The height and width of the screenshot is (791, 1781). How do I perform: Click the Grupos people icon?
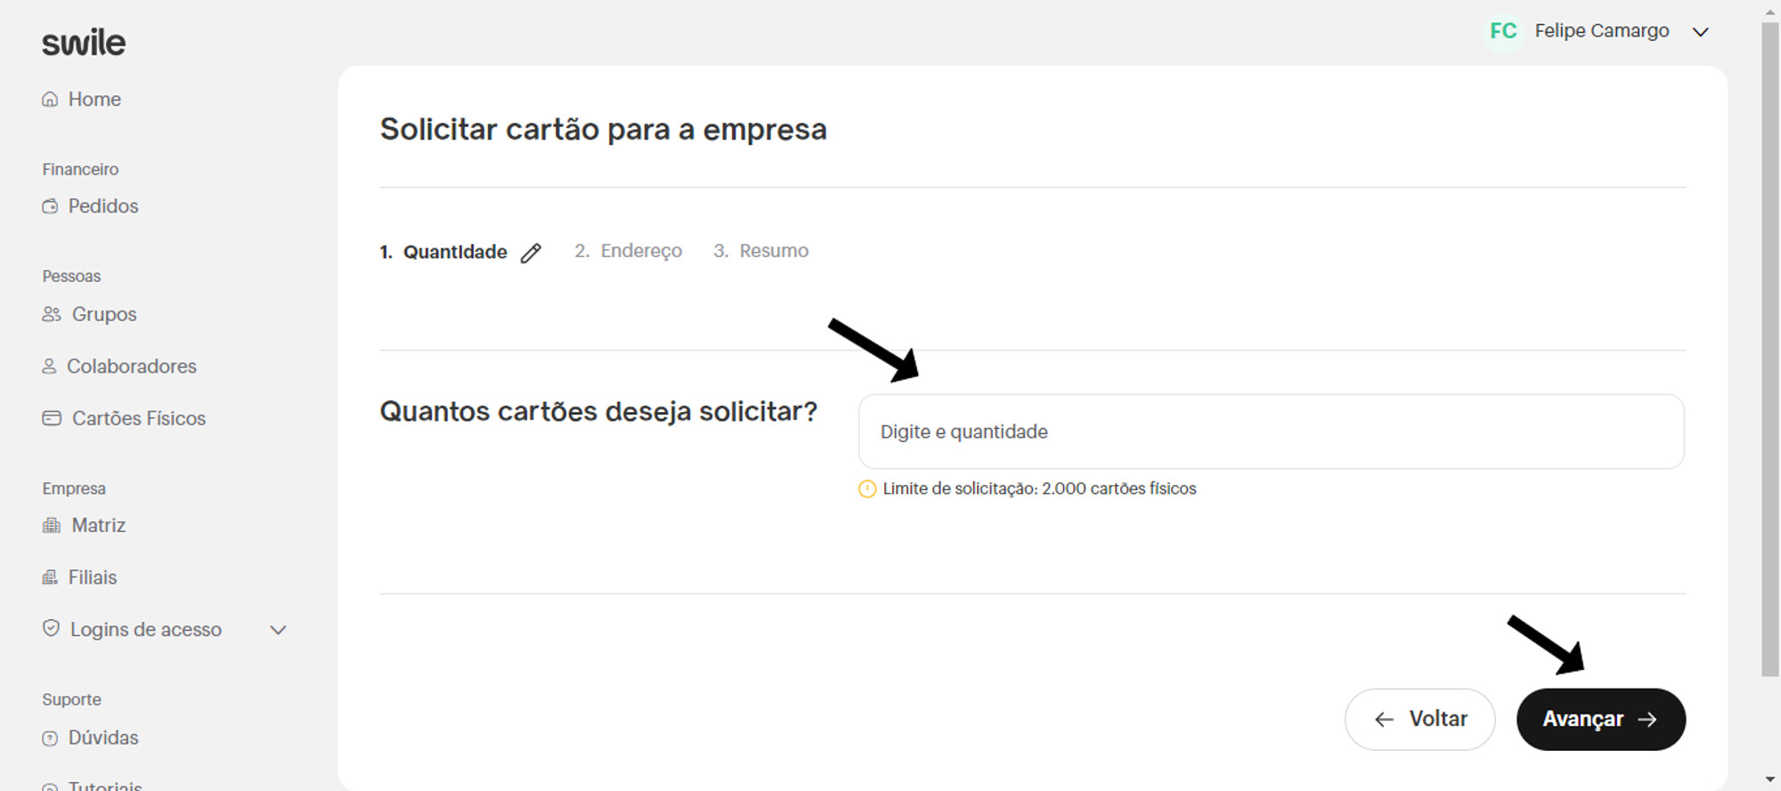coord(52,314)
